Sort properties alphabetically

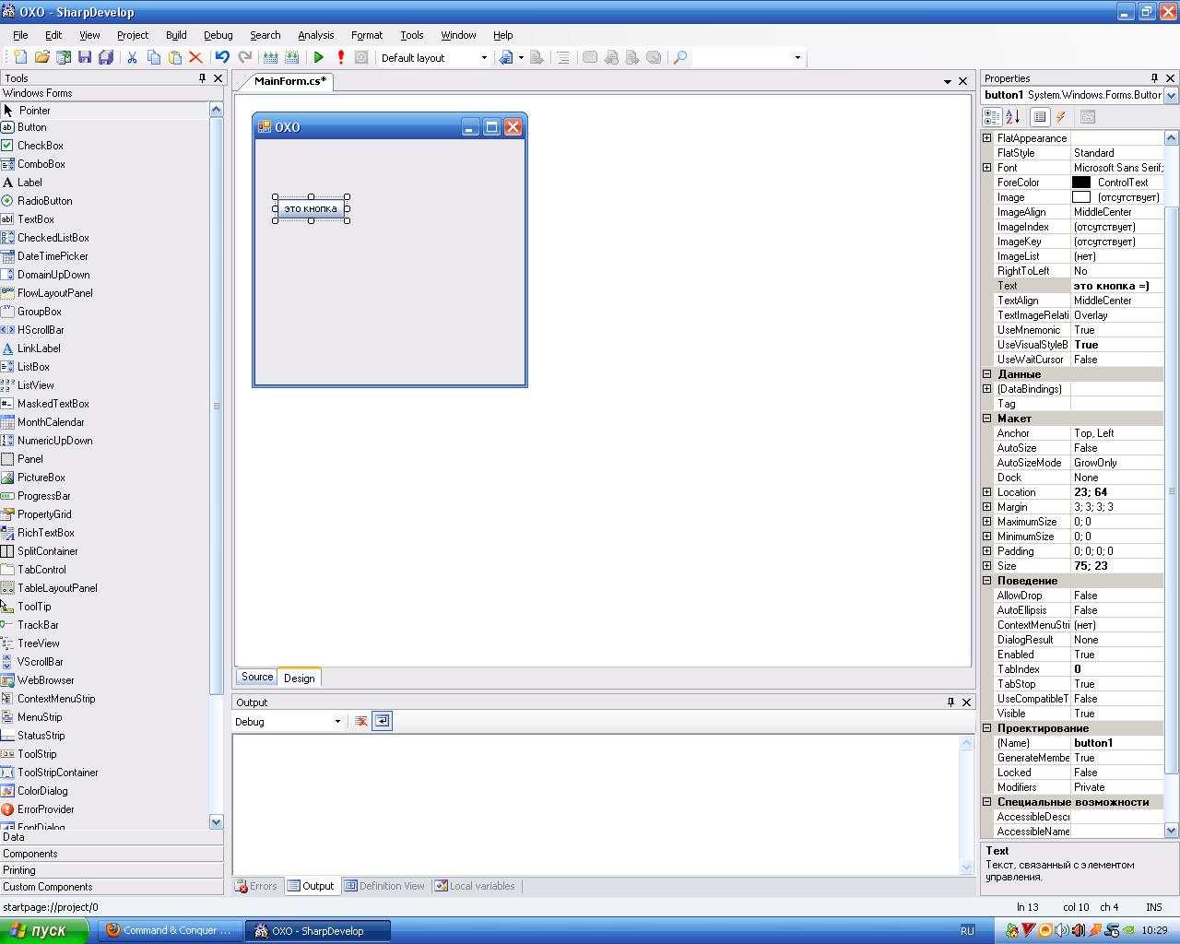[1012, 117]
